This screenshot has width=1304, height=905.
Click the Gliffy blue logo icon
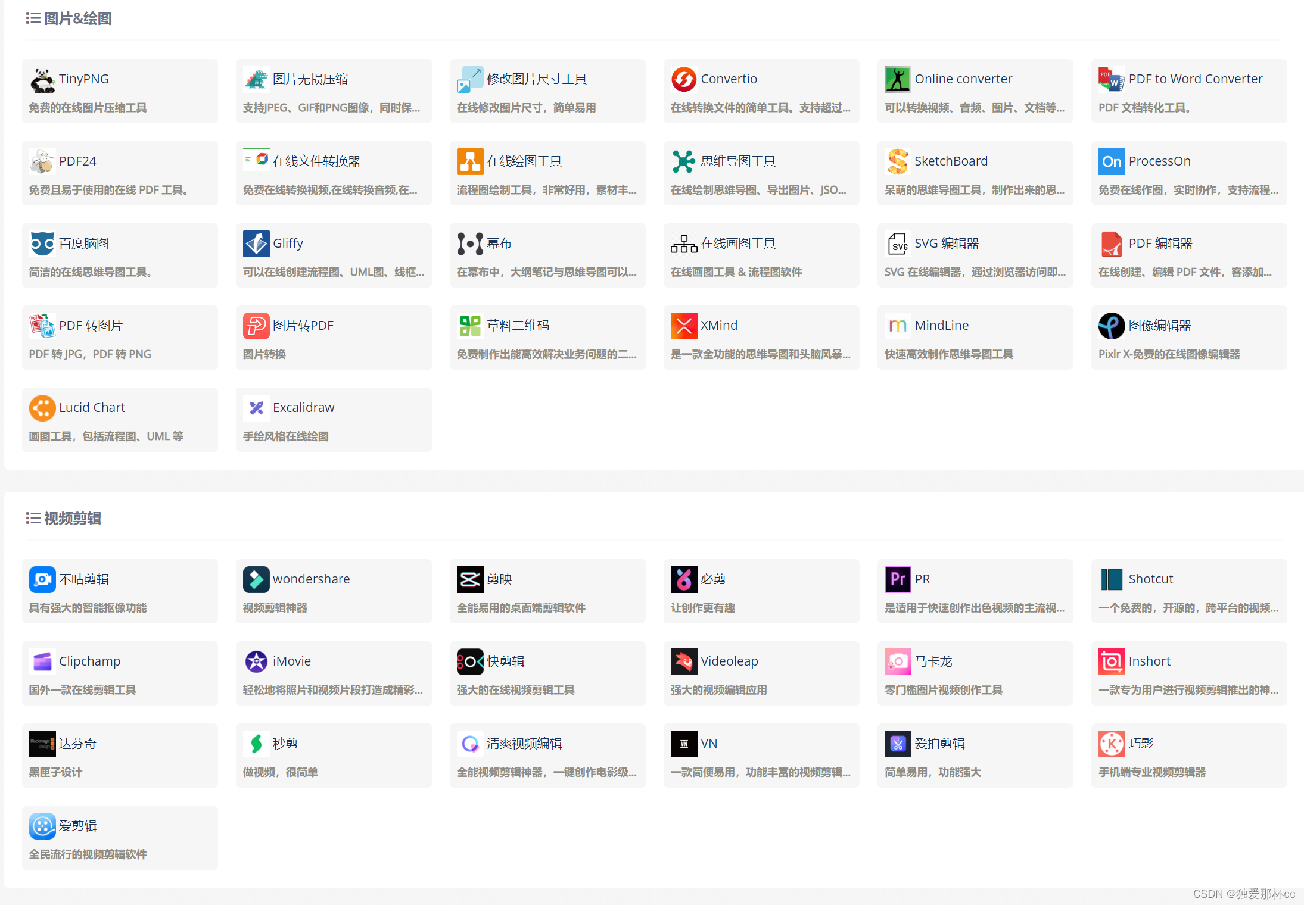[256, 244]
